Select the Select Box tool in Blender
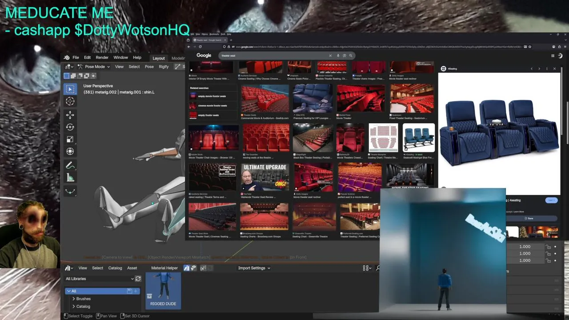569x320 pixels. (70, 89)
